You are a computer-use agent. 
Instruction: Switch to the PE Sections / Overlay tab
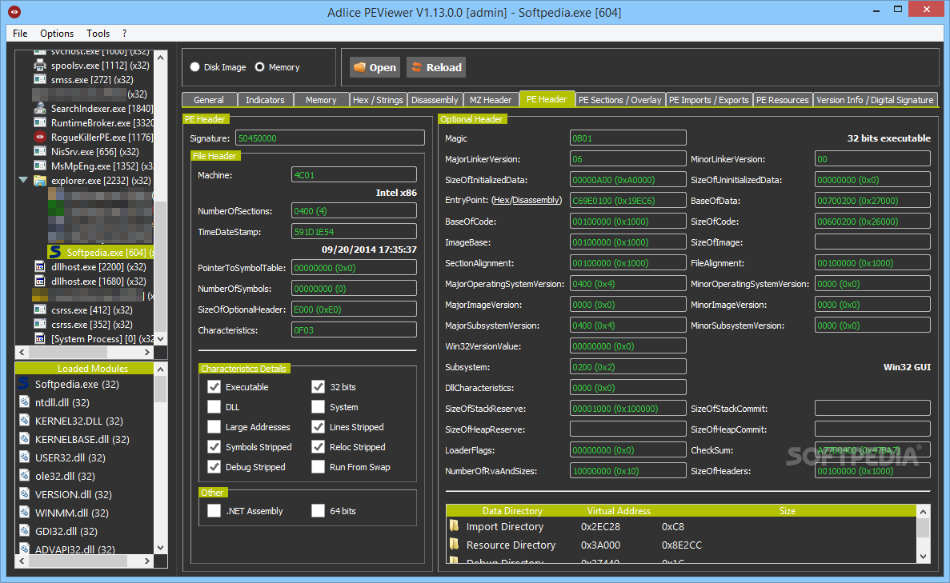click(619, 100)
